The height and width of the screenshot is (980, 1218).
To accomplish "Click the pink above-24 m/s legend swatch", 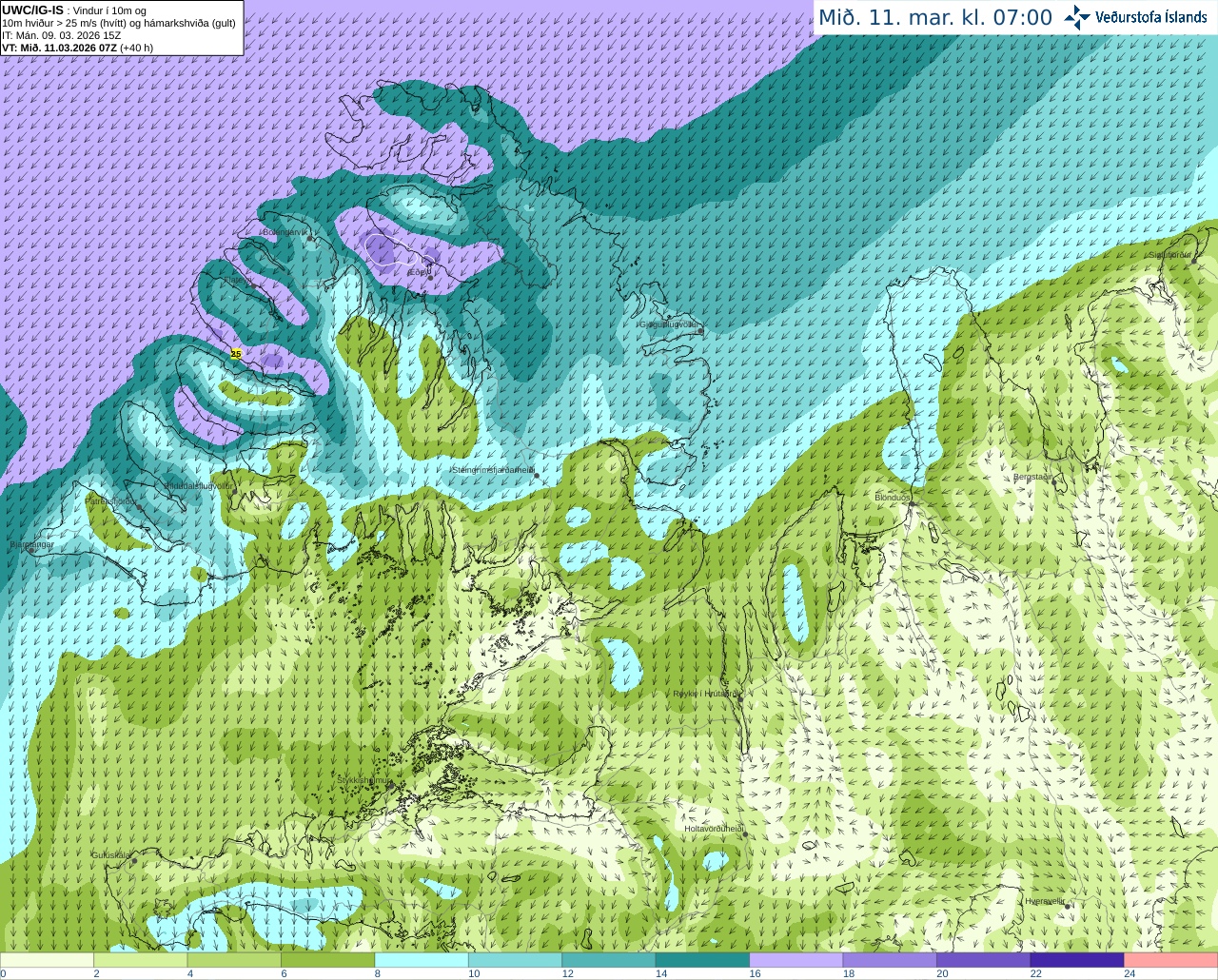I will [x=1170, y=960].
